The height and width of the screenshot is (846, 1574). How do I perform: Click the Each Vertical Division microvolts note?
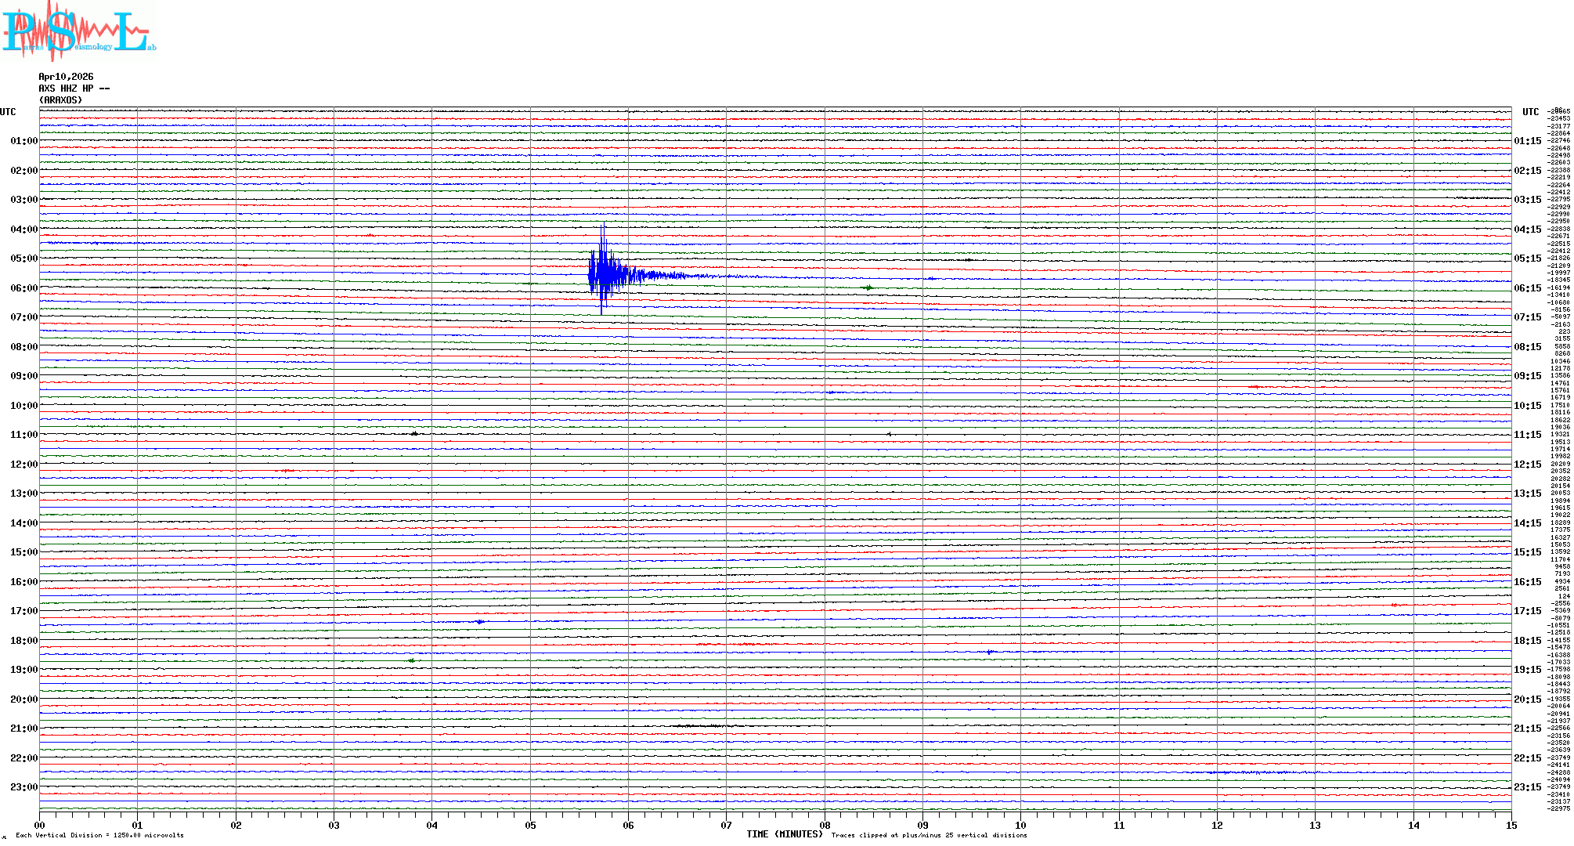(99, 835)
